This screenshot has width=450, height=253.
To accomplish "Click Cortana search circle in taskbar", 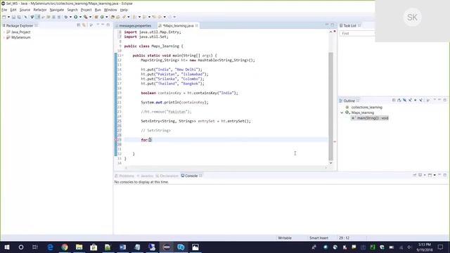I will 21,247.
